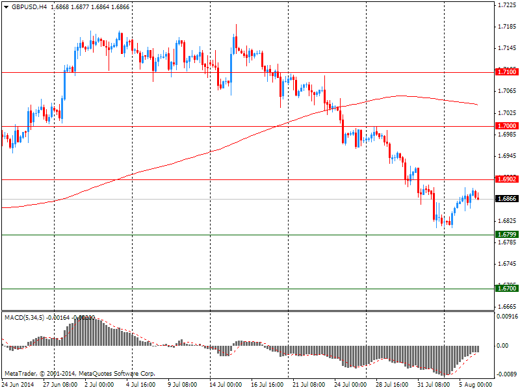520x390 pixels.
Task: Click the 1.6785 price scale value
Action: pyautogui.click(x=508, y=242)
